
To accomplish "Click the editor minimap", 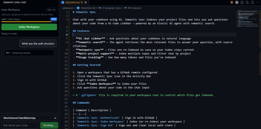I will (x=248, y=18).
